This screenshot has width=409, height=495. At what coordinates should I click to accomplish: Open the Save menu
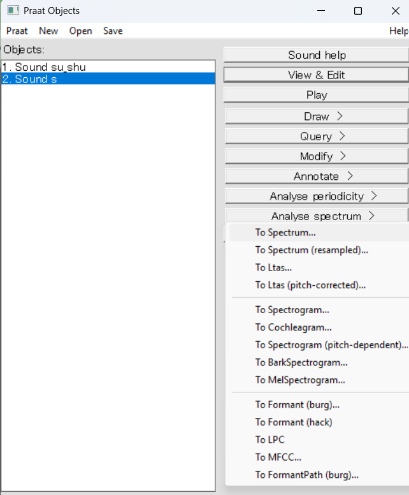click(113, 31)
